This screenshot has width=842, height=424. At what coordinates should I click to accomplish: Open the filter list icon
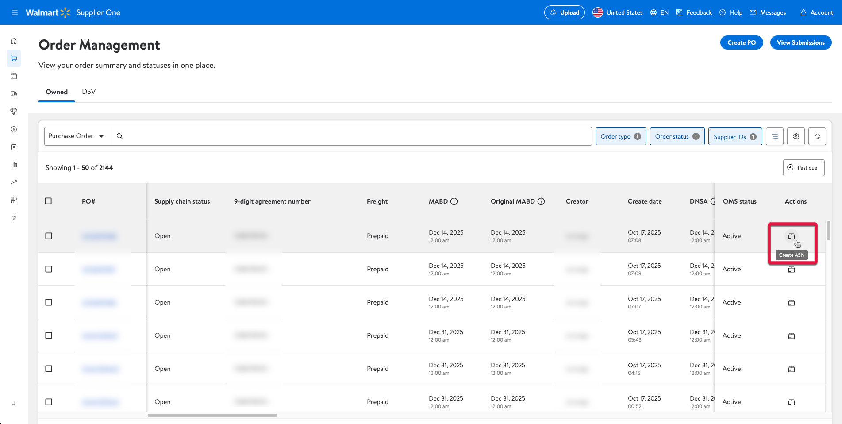pyautogui.click(x=774, y=136)
